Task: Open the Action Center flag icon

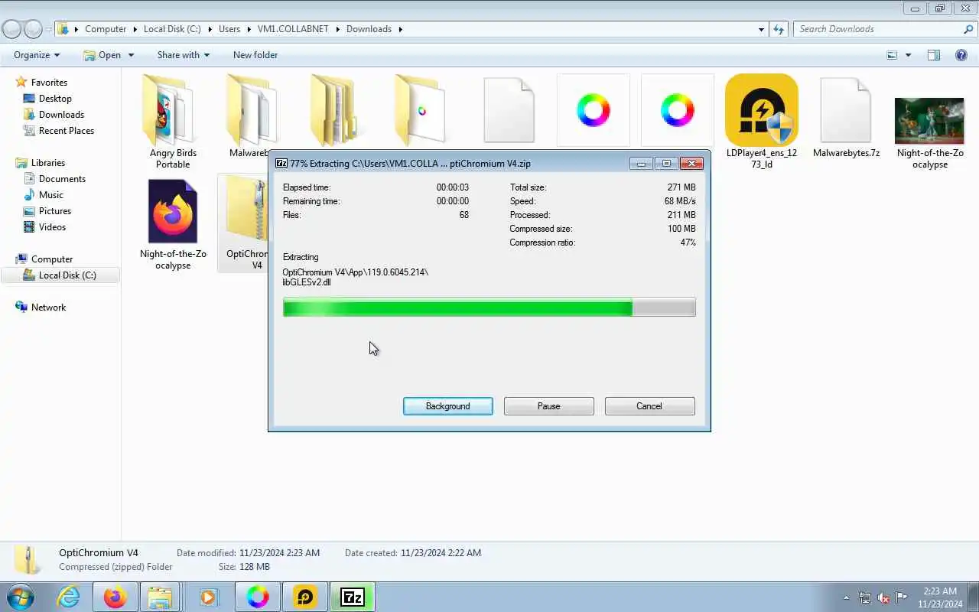Action: pos(902,597)
